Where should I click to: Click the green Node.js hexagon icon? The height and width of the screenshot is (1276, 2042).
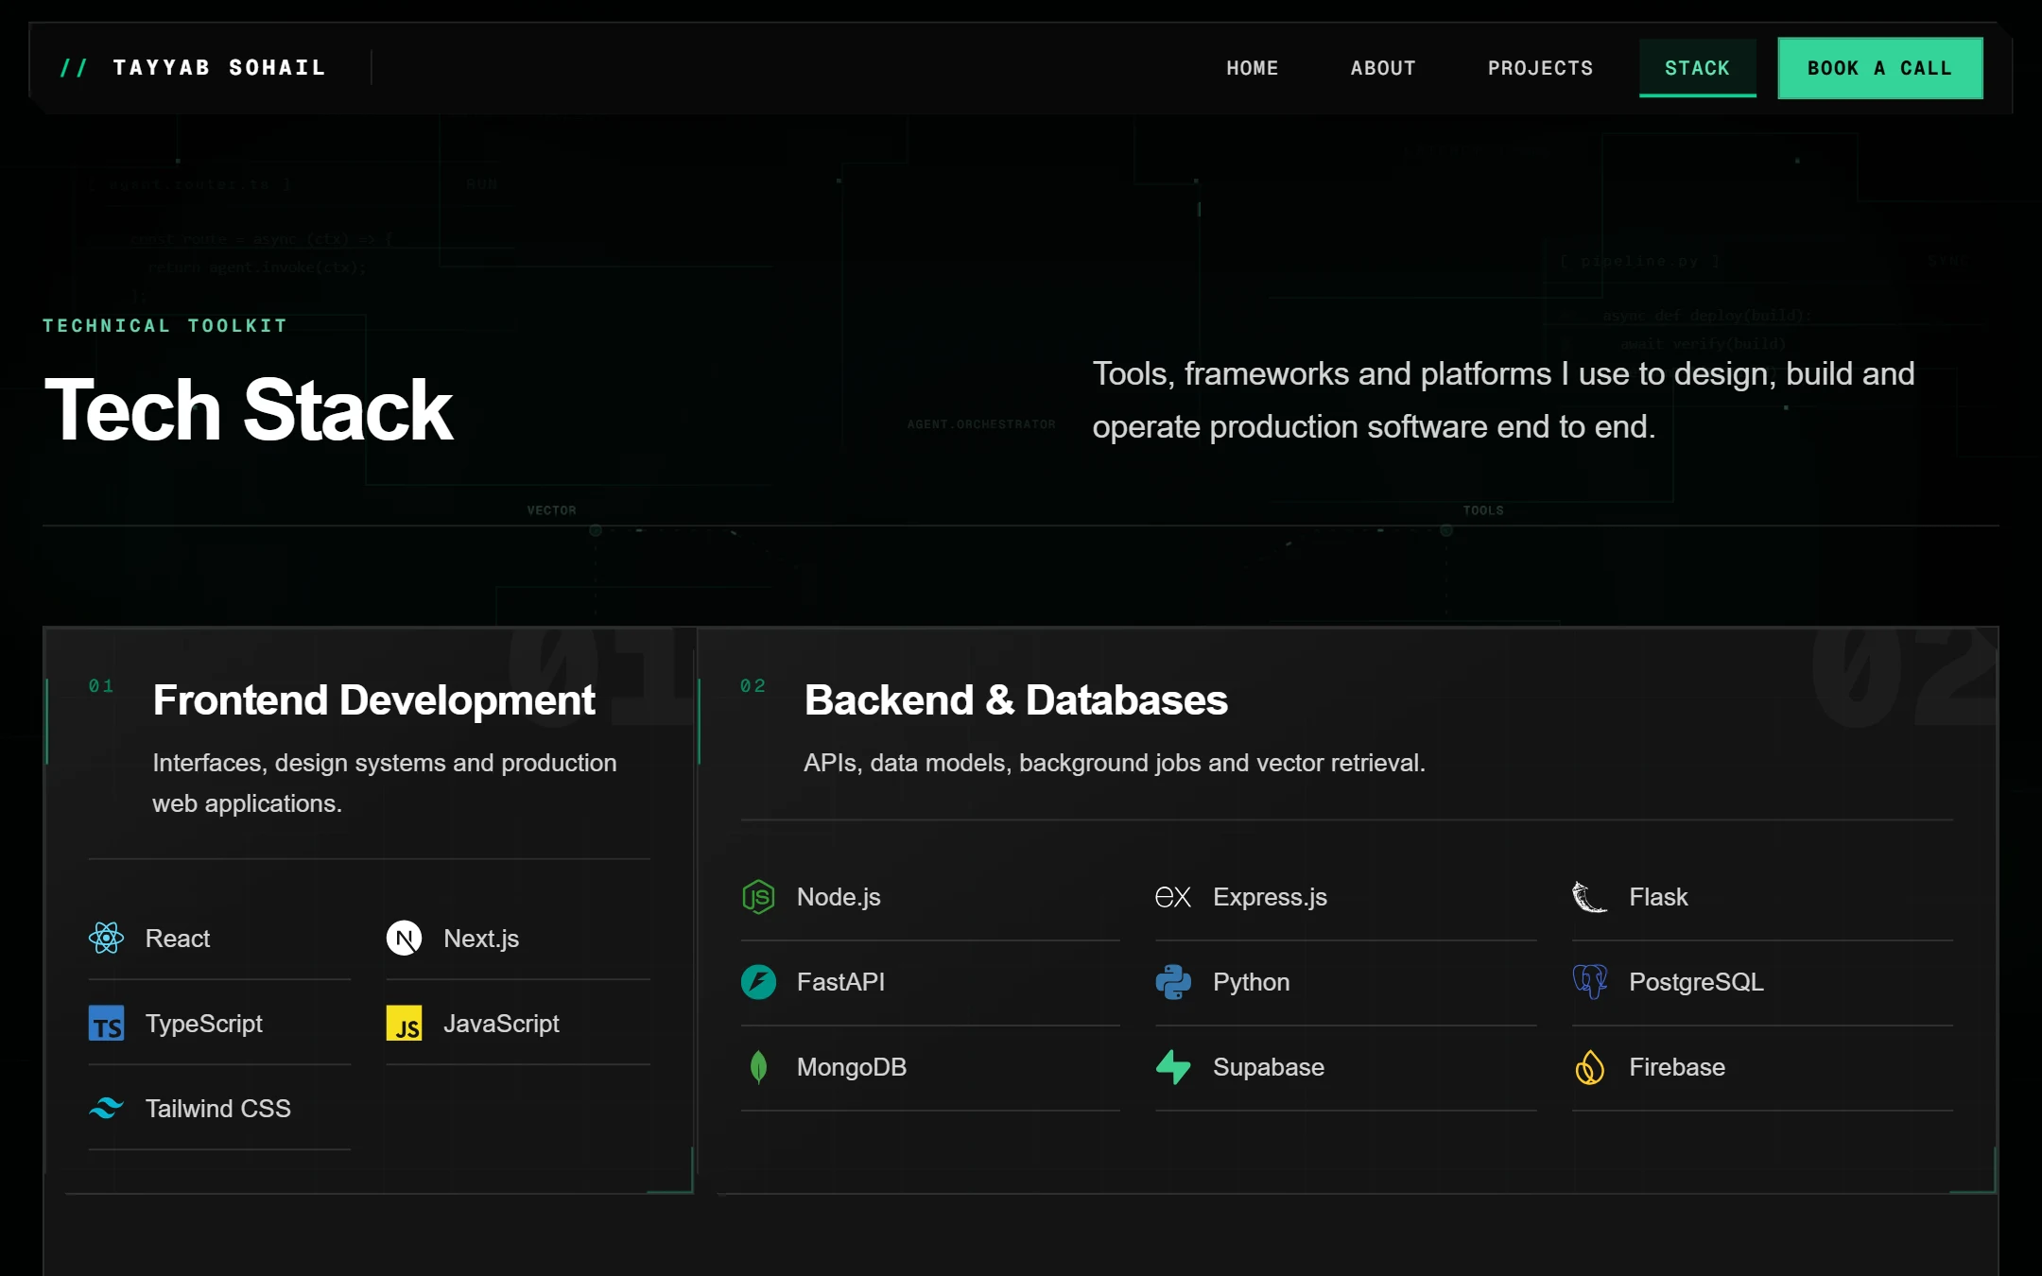(x=758, y=896)
